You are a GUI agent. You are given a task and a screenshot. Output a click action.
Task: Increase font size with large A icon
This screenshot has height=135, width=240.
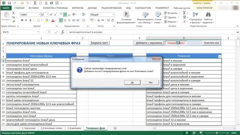point(51,15)
